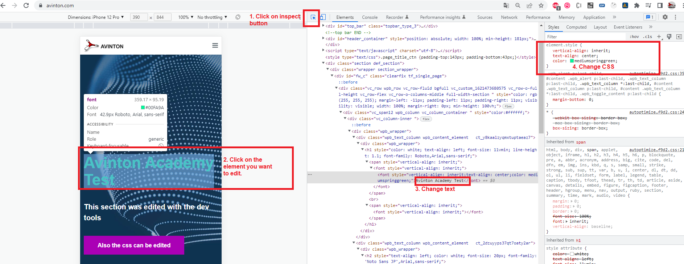Toggle the :hov element state panel
Screen dimensions: 684x264
tap(634, 37)
